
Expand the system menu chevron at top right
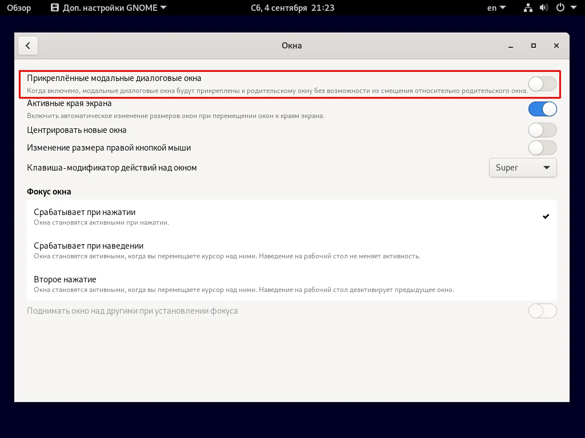point(574,8)
